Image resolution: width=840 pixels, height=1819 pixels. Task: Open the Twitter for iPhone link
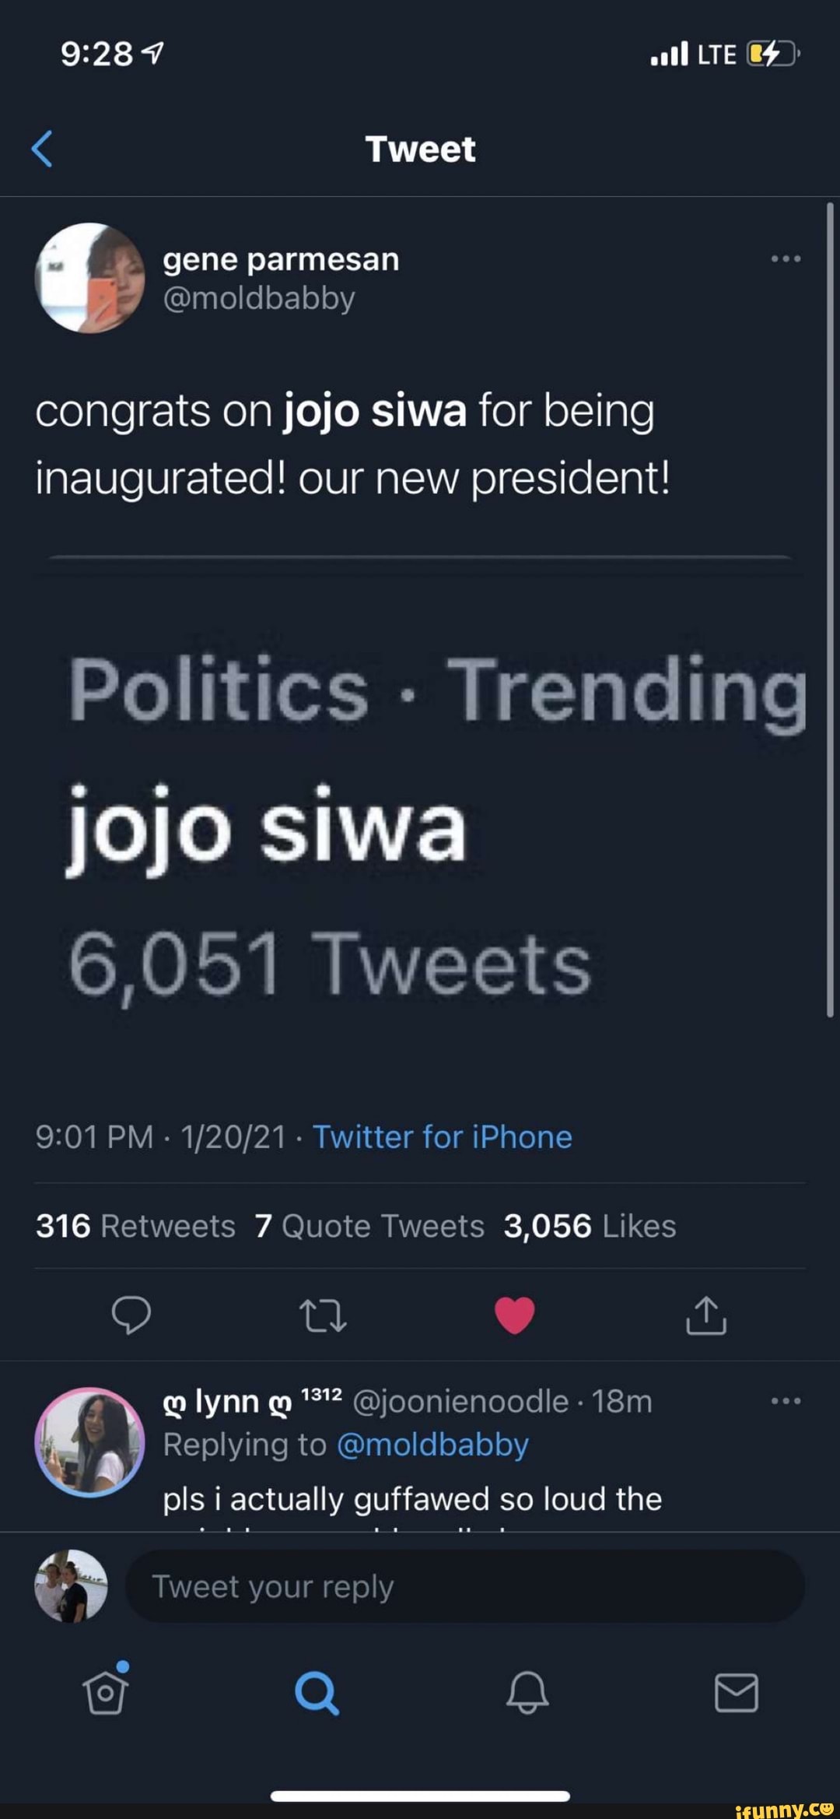443,1137
